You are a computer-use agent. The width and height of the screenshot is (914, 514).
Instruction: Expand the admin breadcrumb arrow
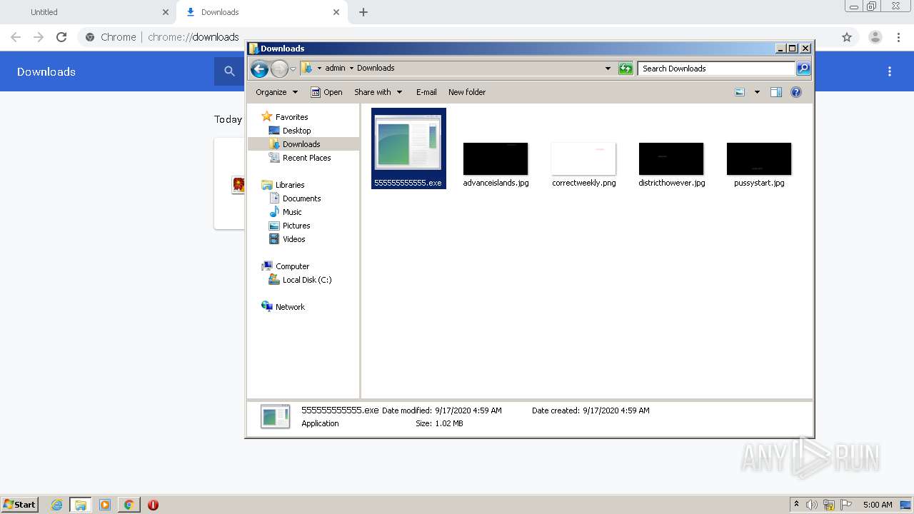(x=351, y=69)
